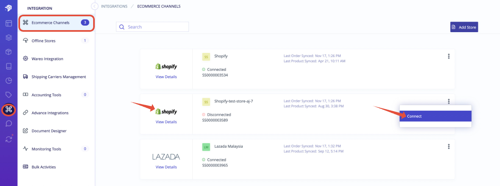Open three-dot menu for Shopify-test-store-aj-7
This screenshot has height=186, width=500.
[x=449, y=101]
